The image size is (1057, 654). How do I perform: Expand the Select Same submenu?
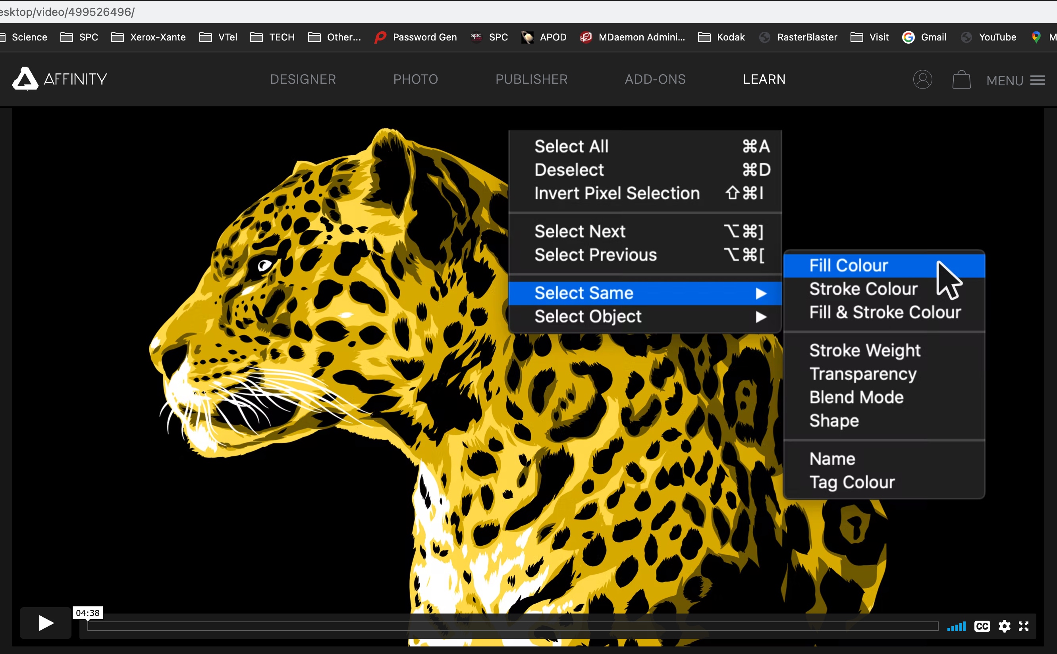[x=645, y=293]
